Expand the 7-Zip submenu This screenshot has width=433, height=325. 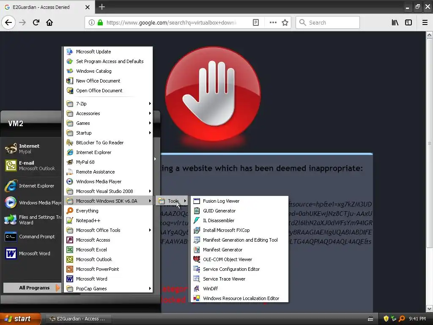point(109,104)
